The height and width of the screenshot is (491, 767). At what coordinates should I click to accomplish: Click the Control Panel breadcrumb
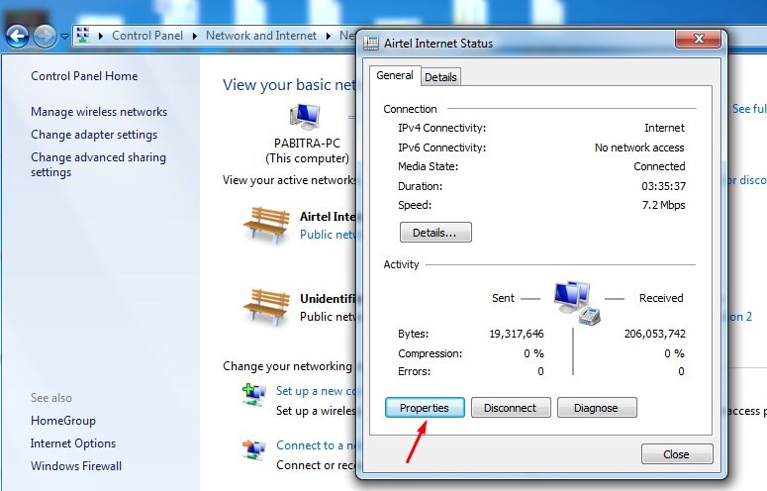[147, 36]
